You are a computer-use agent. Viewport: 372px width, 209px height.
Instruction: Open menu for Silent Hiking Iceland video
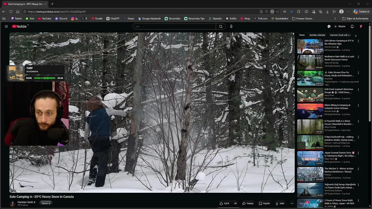click(358, 105)
